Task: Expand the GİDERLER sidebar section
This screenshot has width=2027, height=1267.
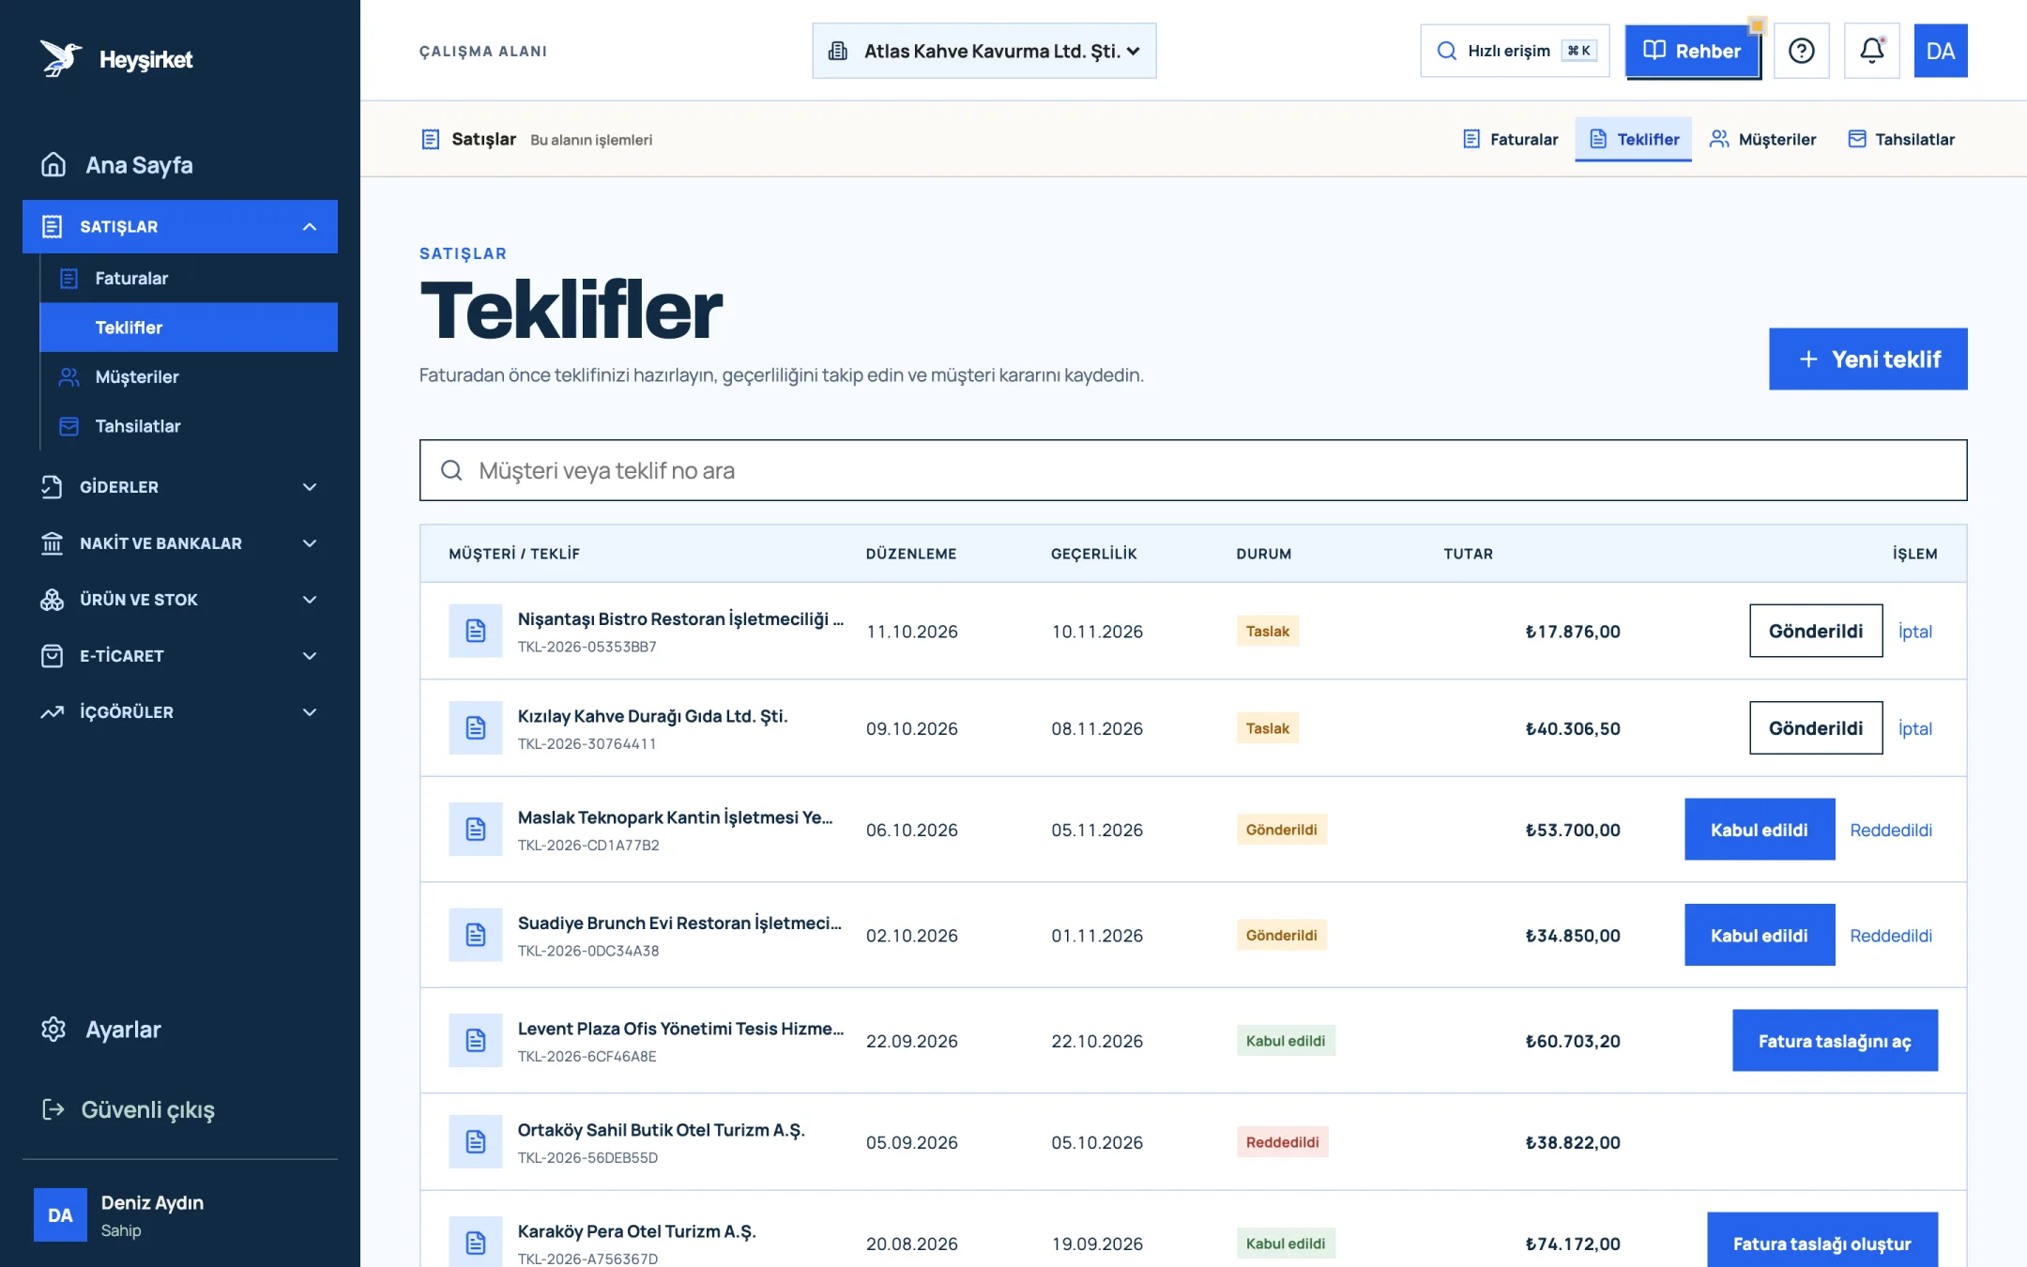Action: click(x=180, y=487)
